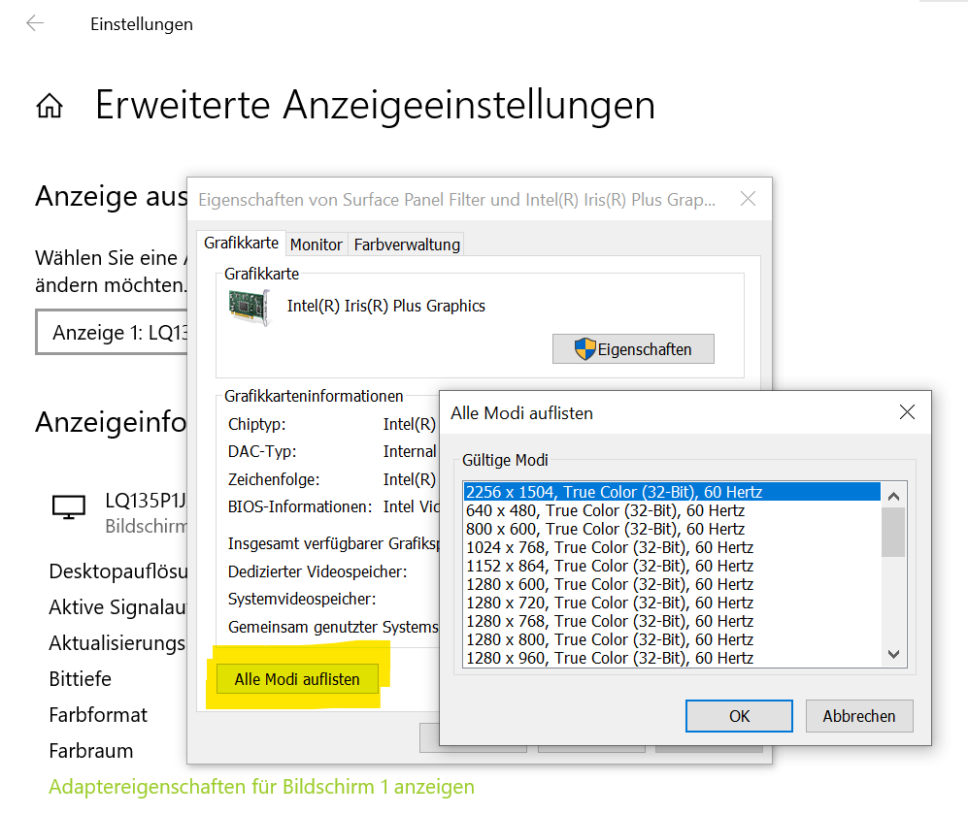The width and height of the screenshot is (968, 815).
Task: Select 2256 x 1504 mode entry
Action: [672, 492]
